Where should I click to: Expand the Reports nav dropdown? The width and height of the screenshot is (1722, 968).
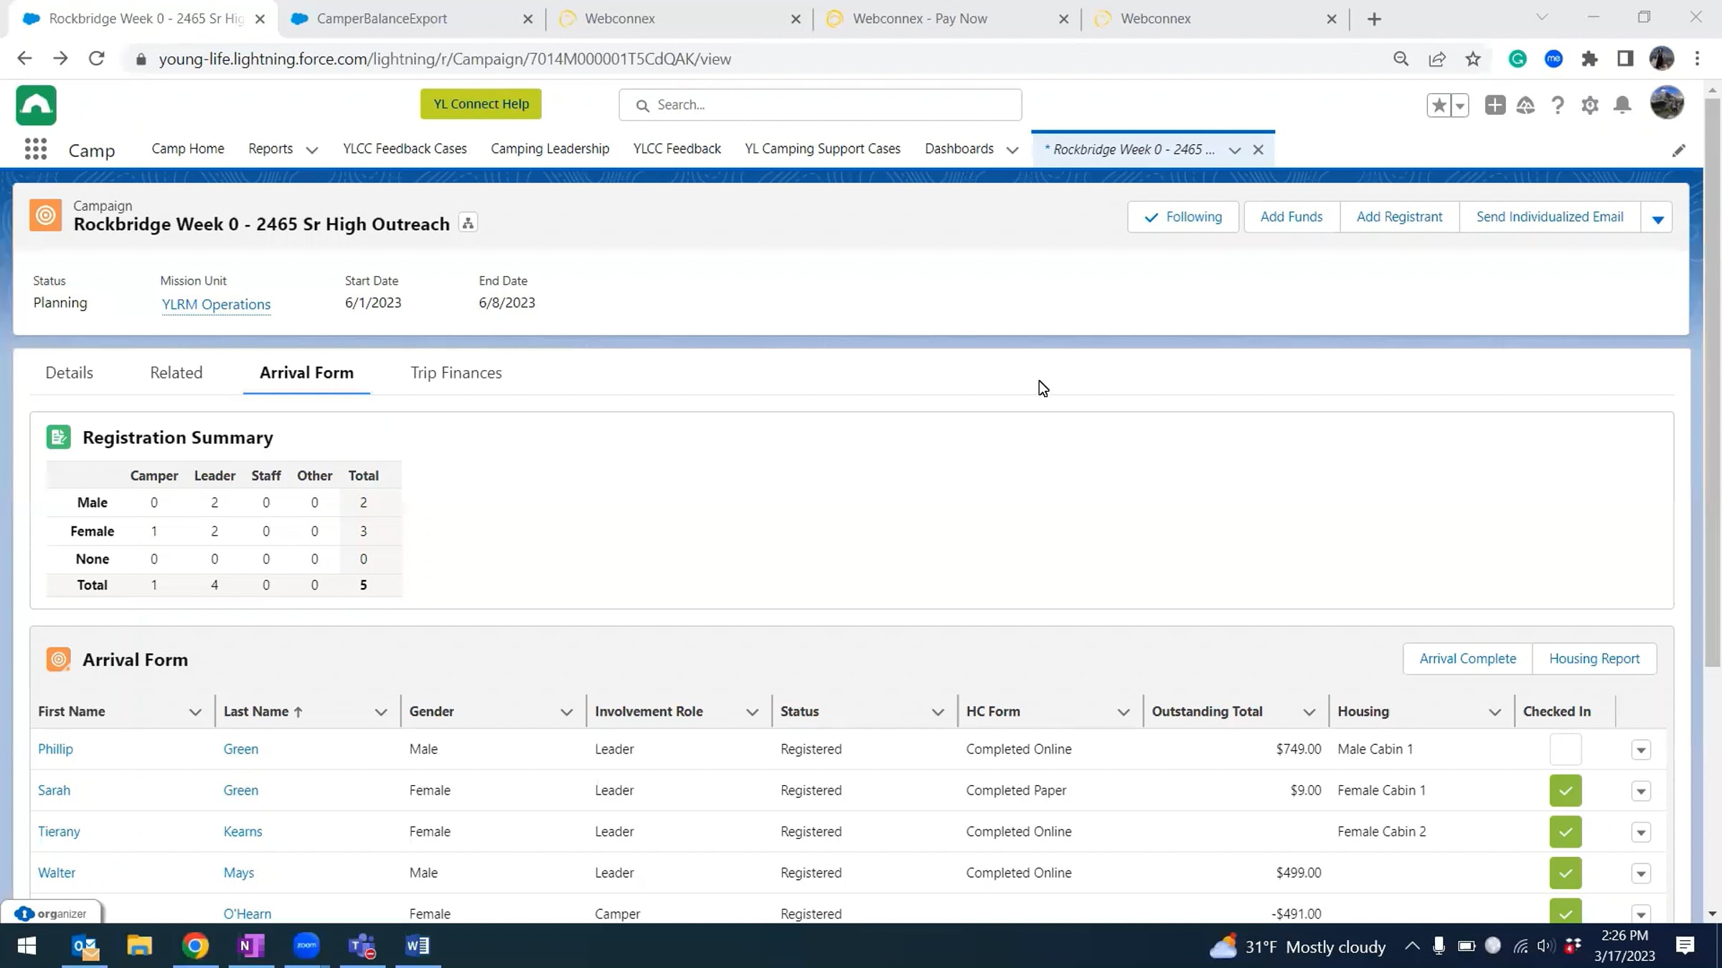point(311,150)
